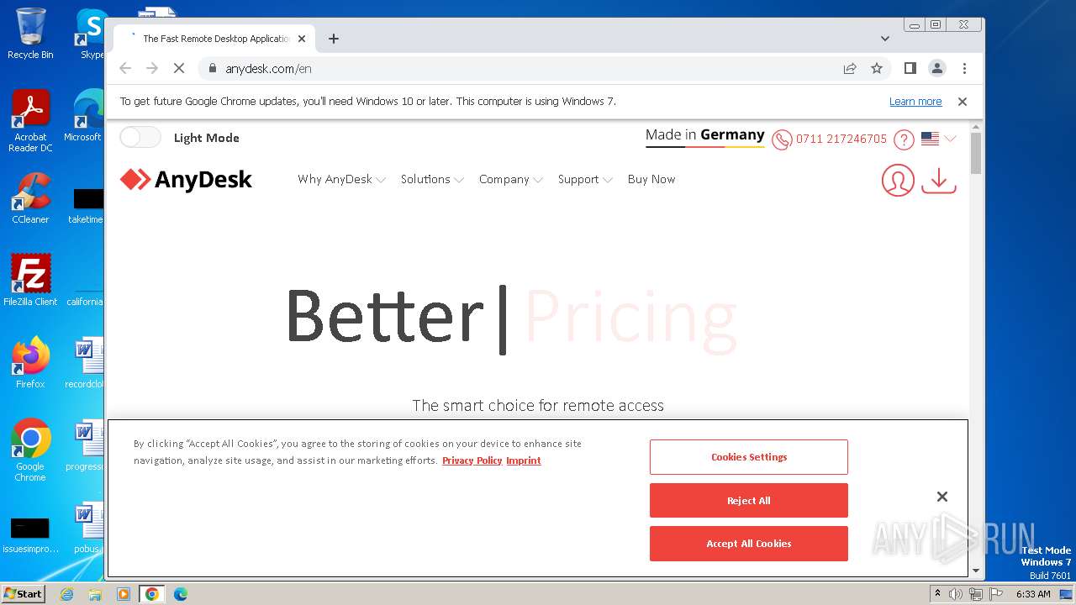Open a new Chrome tab
The image size is (1076, 605).
[x=334, y=39]
